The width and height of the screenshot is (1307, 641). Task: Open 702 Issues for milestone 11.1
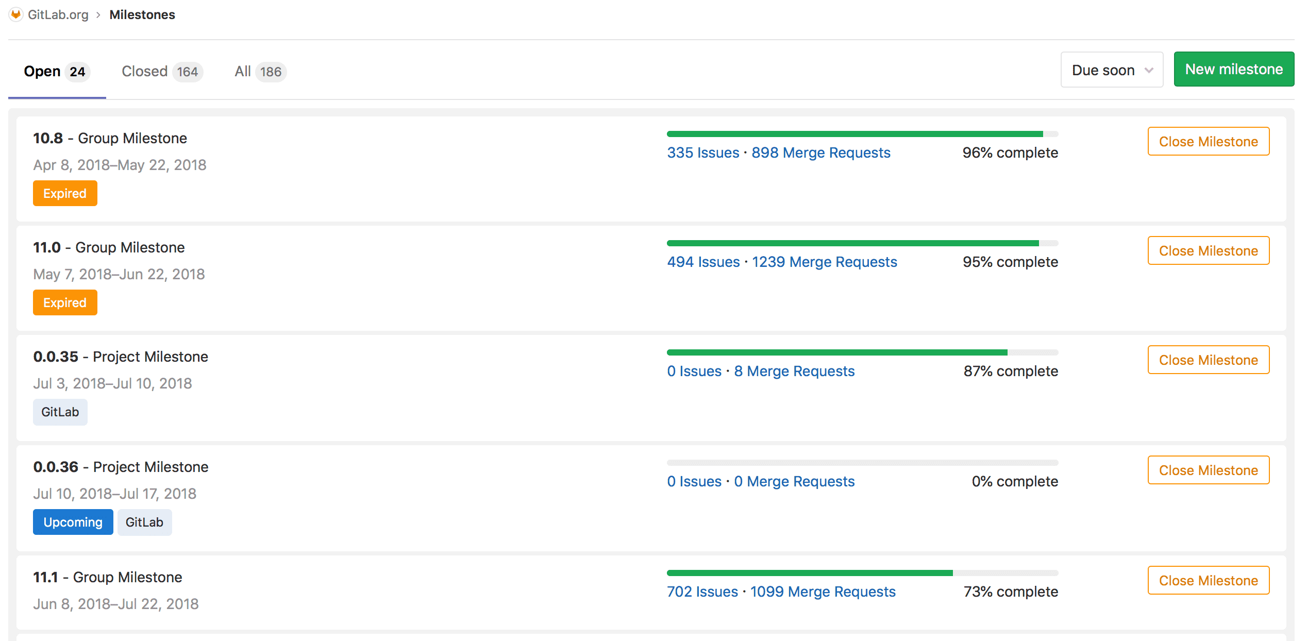[x=703, y=592]
